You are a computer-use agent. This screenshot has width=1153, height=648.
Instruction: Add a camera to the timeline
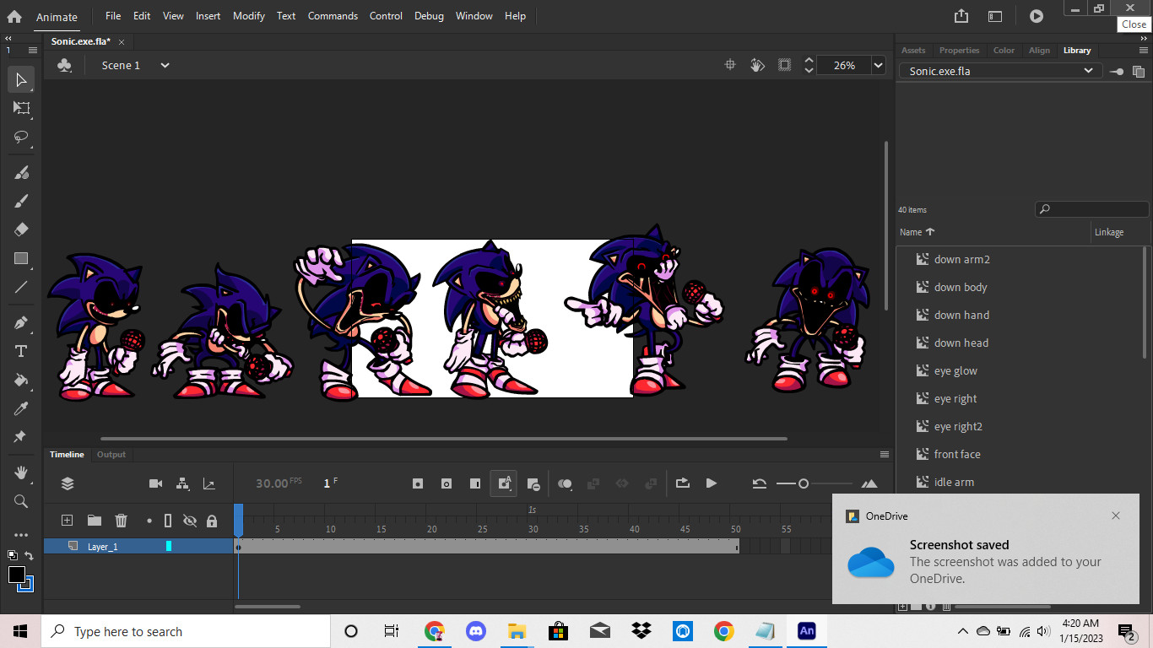(x=155, y=483)
